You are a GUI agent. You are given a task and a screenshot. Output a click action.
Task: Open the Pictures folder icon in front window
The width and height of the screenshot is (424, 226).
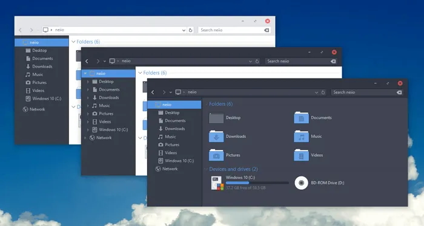coord(216,155)
